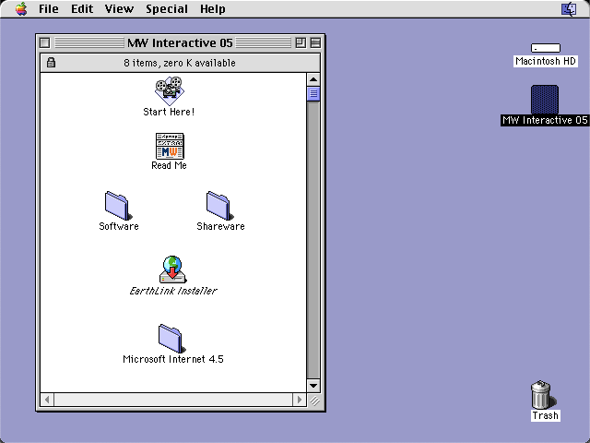Select the Start Here! projector icon

tap(170, 90)
